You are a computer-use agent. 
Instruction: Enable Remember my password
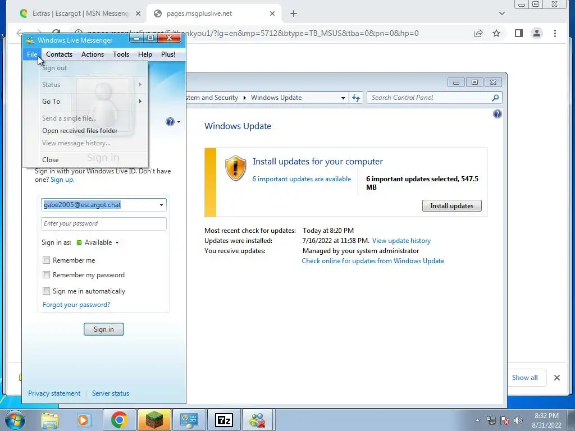pos(46,275)
